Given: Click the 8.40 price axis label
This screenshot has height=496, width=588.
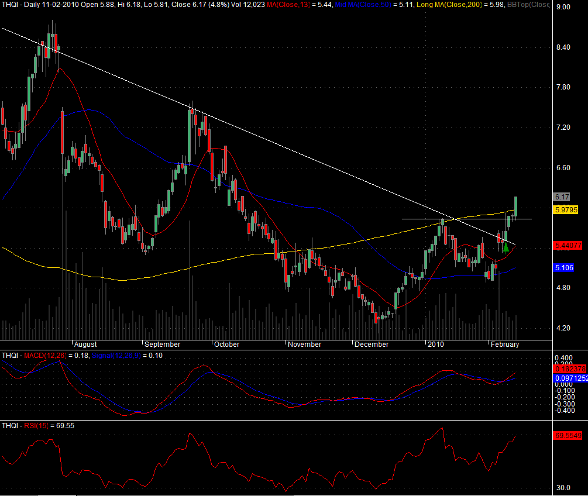Looking at the screenshot, I should pos(563,47).
